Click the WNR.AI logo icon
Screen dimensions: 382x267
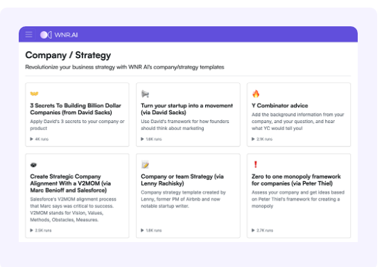(46, 35)
